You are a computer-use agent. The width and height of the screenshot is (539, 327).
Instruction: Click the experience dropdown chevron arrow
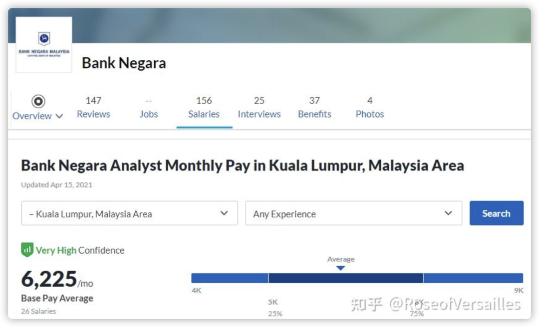tap(448, 213)
